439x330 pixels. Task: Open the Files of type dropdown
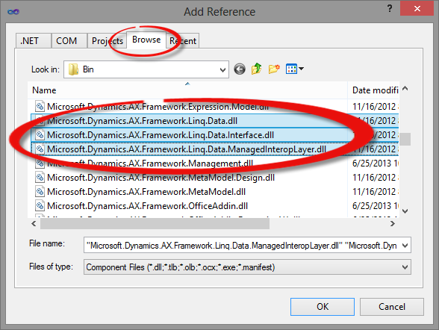[405, 267]
